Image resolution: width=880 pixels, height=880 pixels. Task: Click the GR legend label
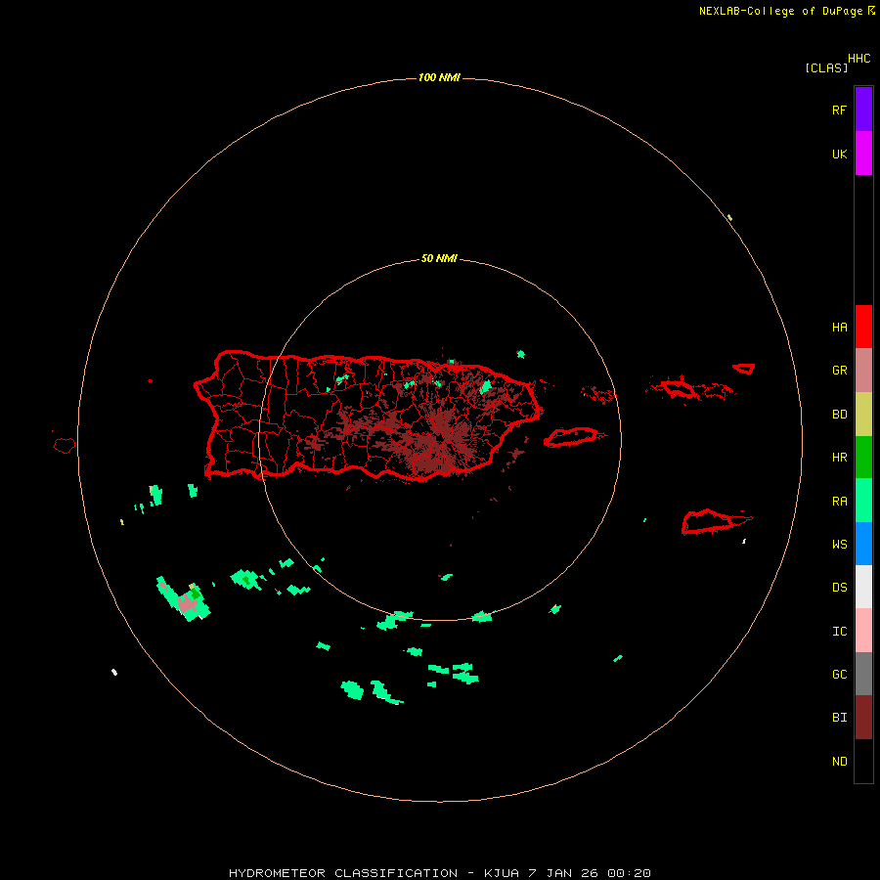839,371
